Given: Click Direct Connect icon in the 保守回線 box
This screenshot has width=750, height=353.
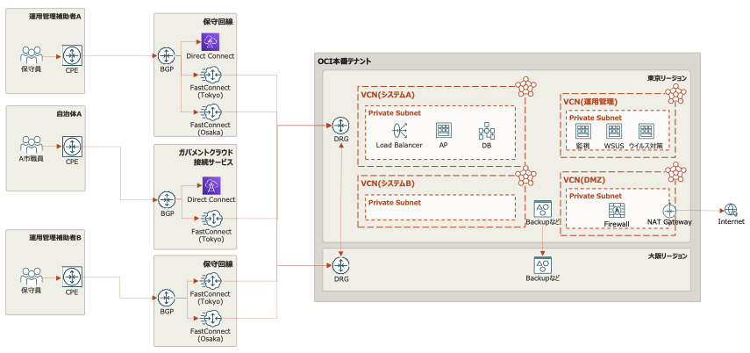Looking at the screenshot, I should point(211,41).
